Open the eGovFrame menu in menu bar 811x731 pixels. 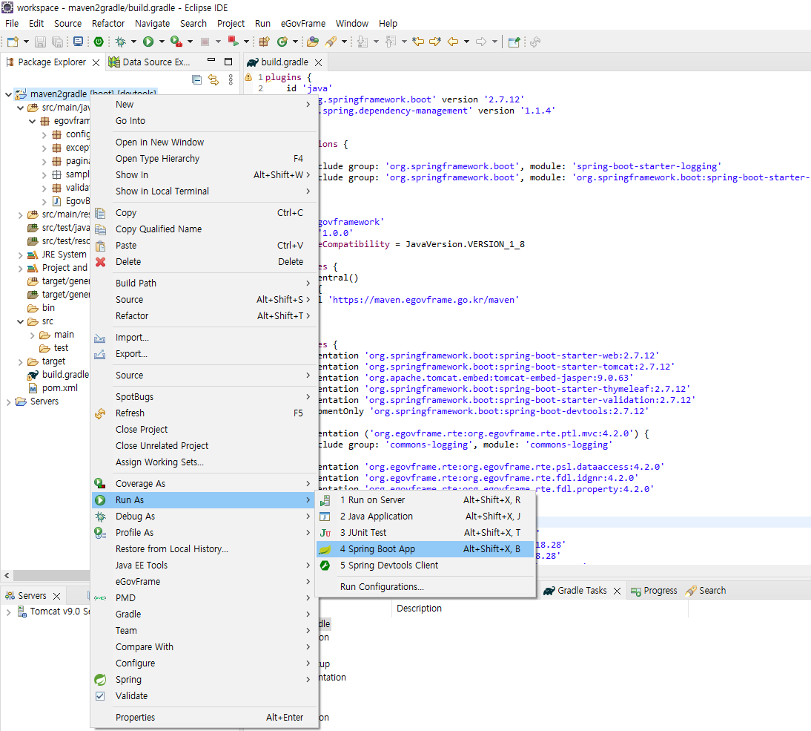tap(302, 23)
